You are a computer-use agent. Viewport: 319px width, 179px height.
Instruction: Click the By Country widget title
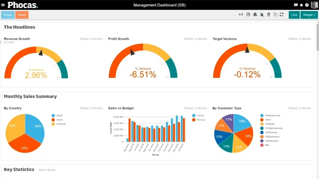(12, 108)
